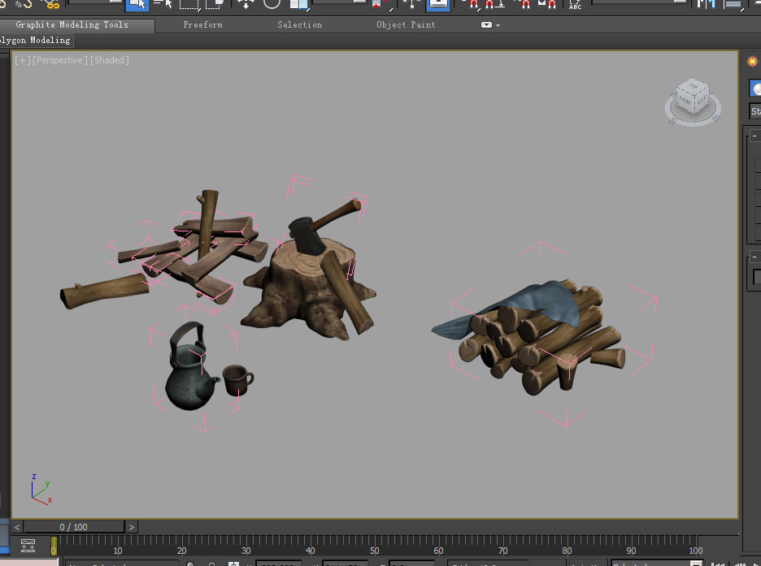The height and width of the screenshot is (566, 761).
Task: Select the Geometry category sphere icon
Action: (755, 89)
